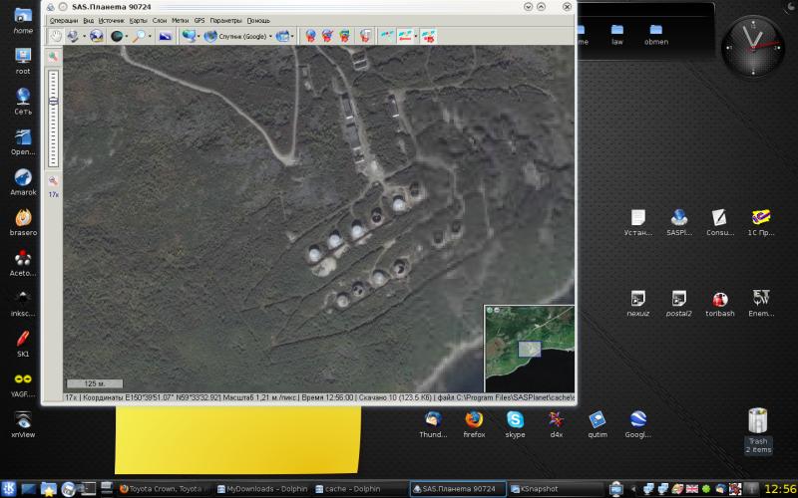This screenshot has width=798, height=498.
Task: Expand the Спутник (Google) map source dropdown
Action: pyautogui.click(x=268, y=36)
